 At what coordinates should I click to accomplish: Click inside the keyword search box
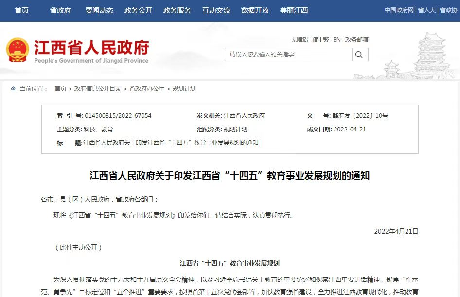[x=287, y=55]
